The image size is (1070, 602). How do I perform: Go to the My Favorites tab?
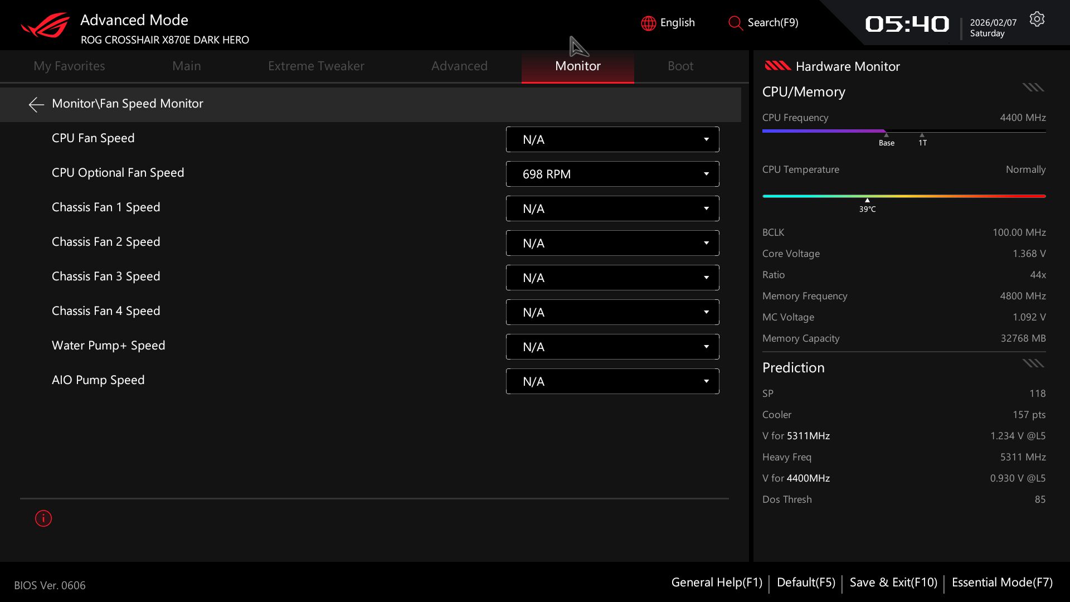(69, 66)
